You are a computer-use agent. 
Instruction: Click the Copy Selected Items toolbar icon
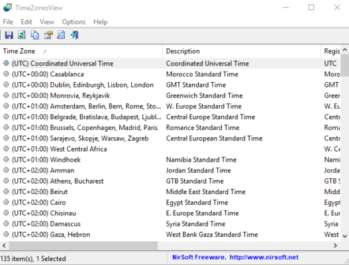[x=34, y=35]
